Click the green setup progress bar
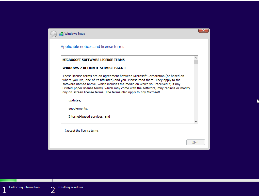 [8, 180]
